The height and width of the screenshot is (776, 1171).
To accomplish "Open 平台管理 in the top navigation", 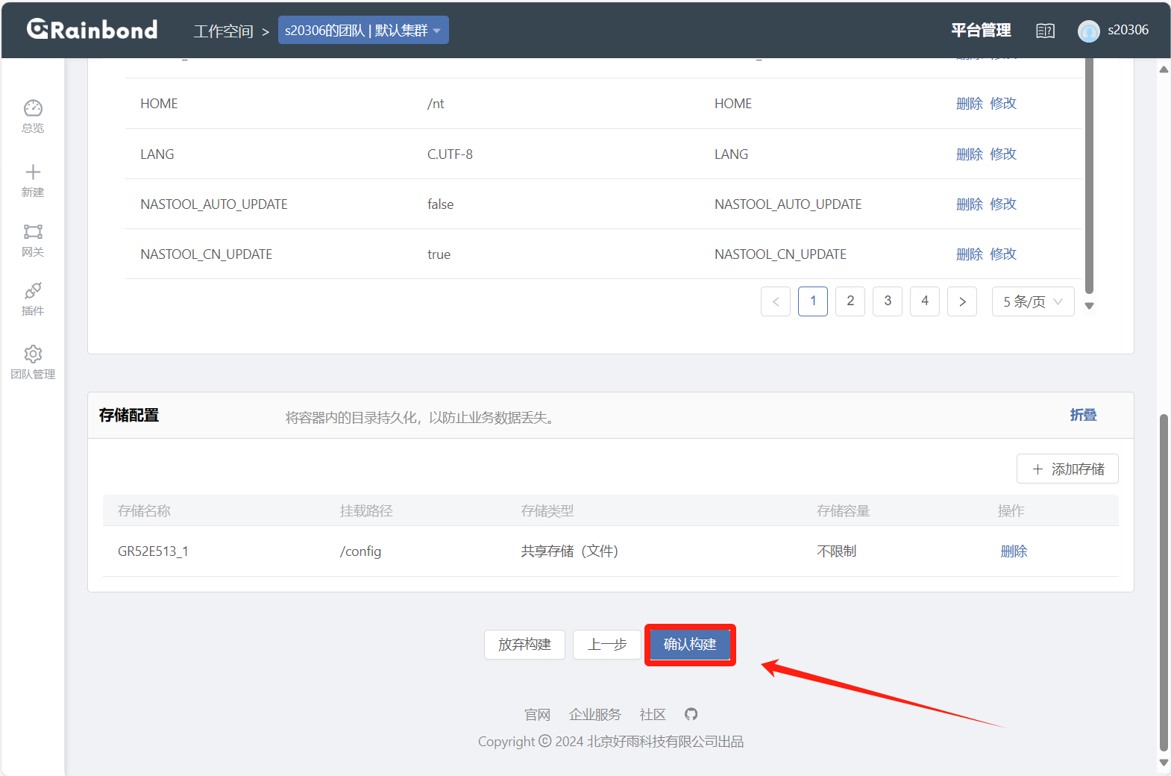I will pos(981,31).
